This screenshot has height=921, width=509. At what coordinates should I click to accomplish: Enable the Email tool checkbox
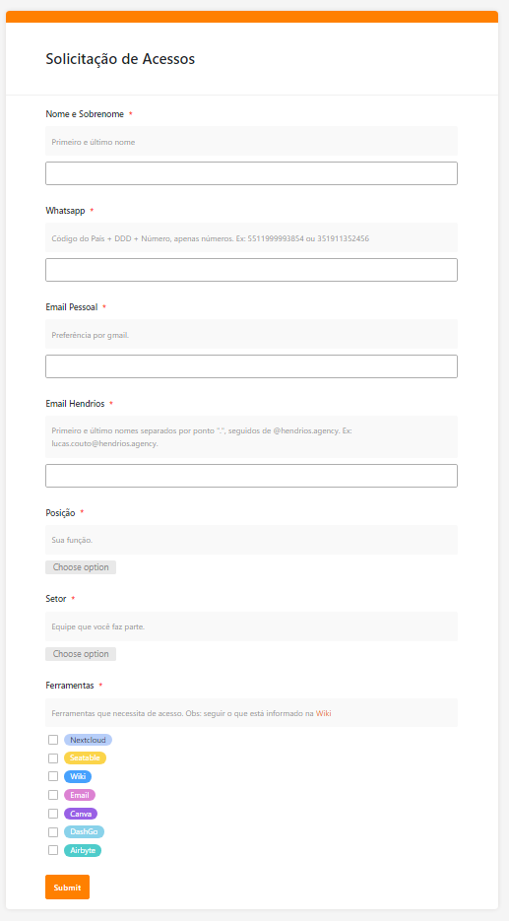click(x=53, y=795)
